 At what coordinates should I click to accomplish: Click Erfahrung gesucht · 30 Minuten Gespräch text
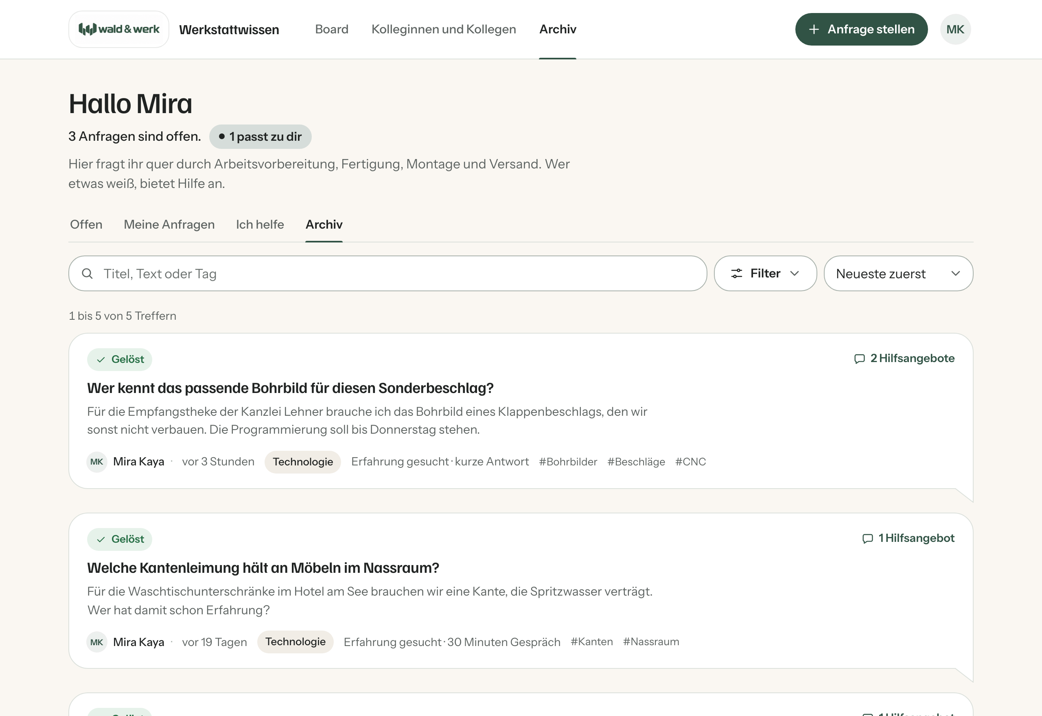452,642
